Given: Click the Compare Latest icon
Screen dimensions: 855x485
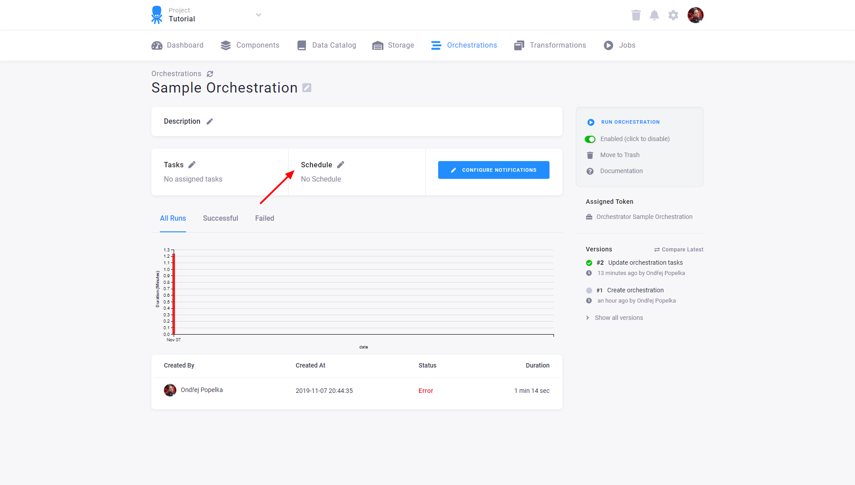Looking at the screenshot, I should (x=658, y=249).
